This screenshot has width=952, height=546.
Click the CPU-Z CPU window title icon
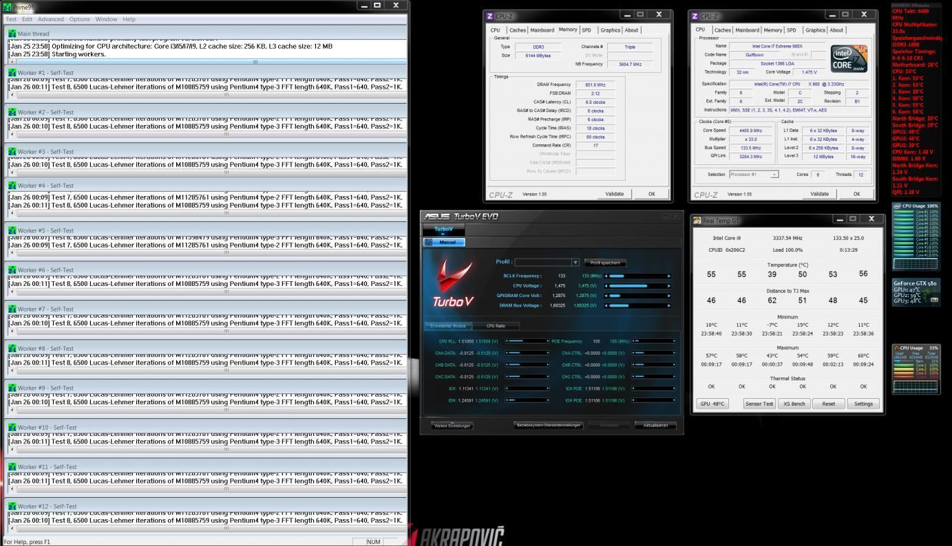point(695,16)
